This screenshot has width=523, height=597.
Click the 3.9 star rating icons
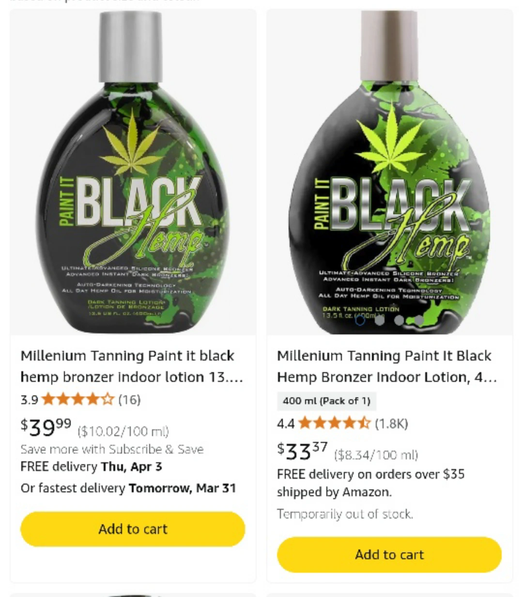click(78, 399)
